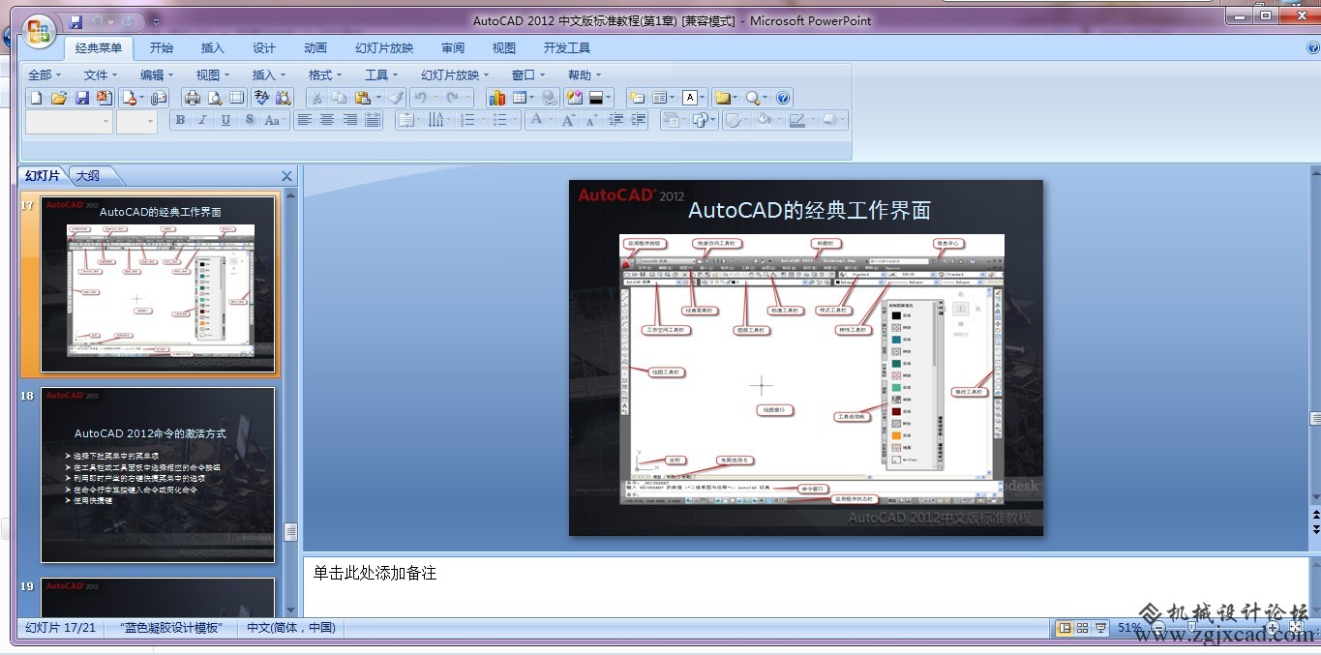Viewport: 1321px width, 655px height.
Task: Increase list indent level icon
Action: (x=639, y=120)
